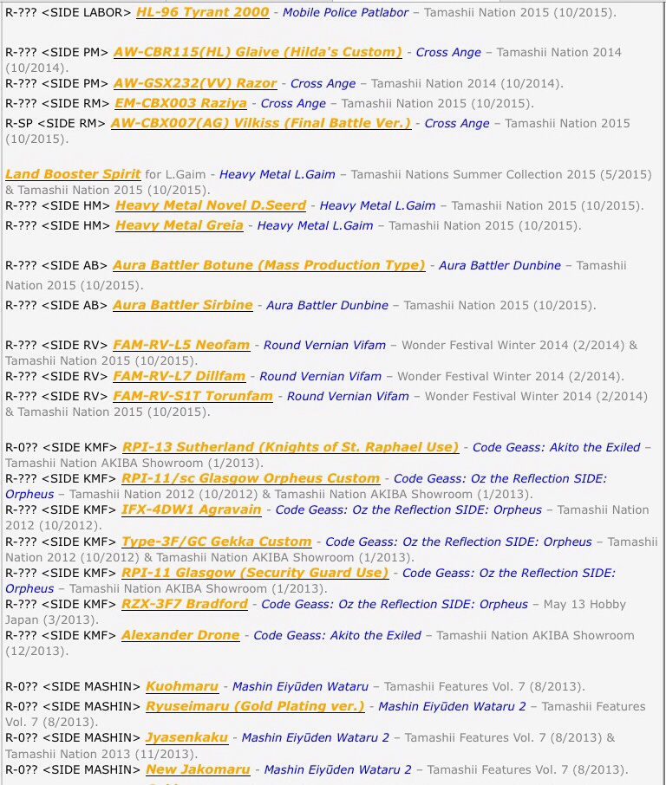Click Mashin Eiyūden Wataru text beside Kuohmaru

[x=300, y=686]
